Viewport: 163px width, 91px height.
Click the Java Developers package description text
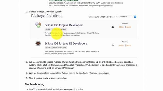(x=72, y=34)
